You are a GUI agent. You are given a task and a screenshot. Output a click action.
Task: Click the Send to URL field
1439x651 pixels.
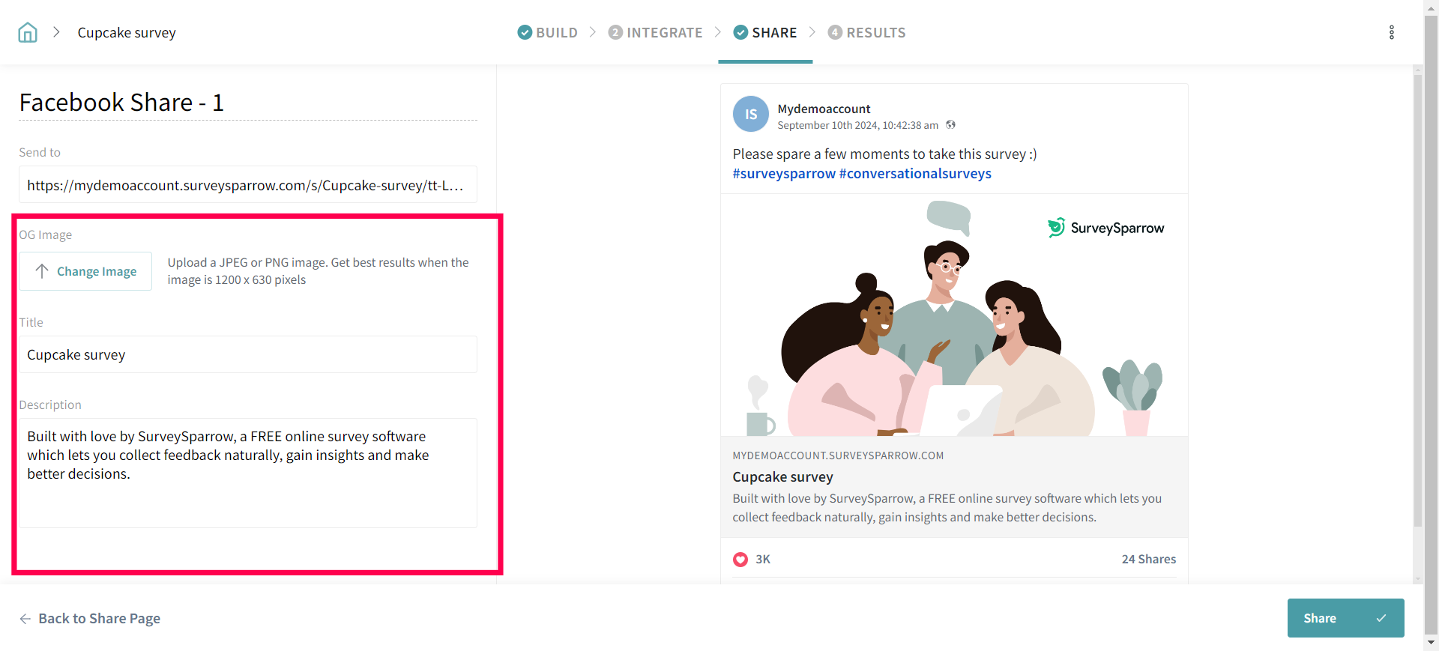click(247, 185)
